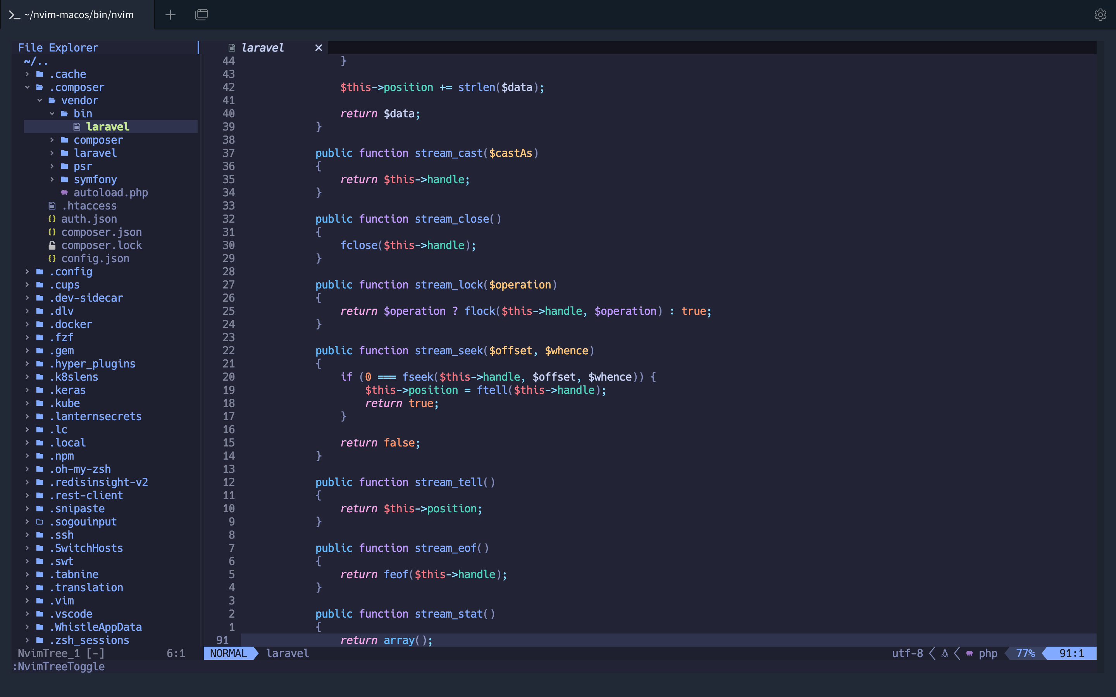
Task: Switch to the laravel buffer tab
Action: click(262, 48)
